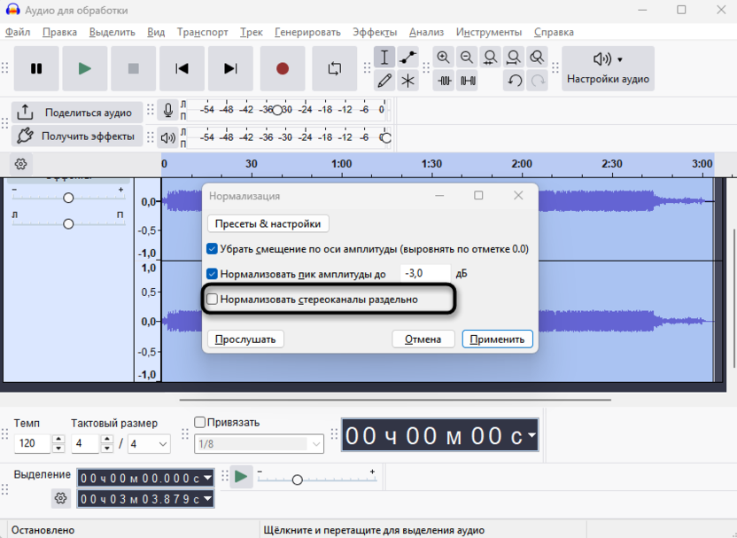Screen dimensions: 737x538
Task: Toggle the Привязать snap checkbox
Action: coord(200,423)
